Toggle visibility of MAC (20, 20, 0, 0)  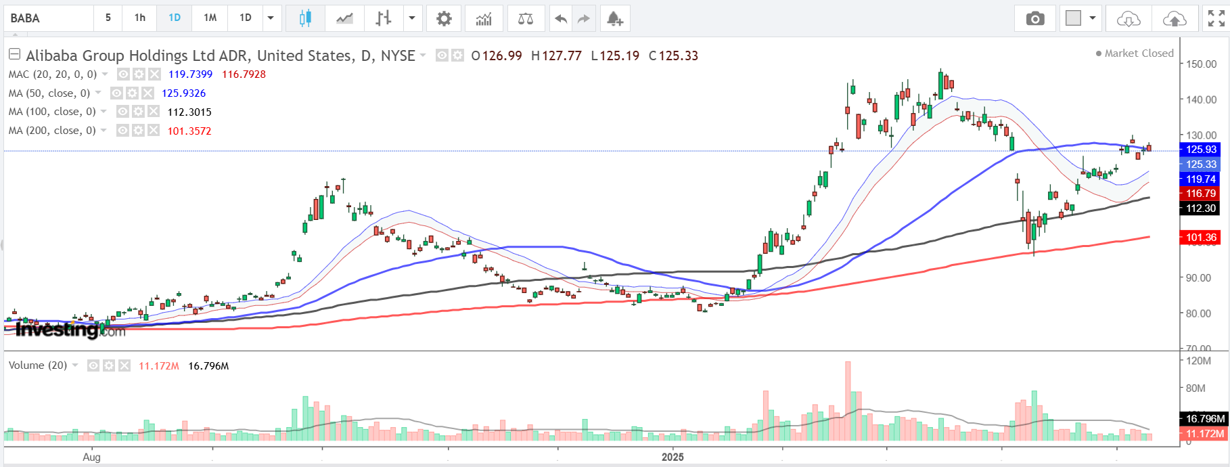pos(123,74)
